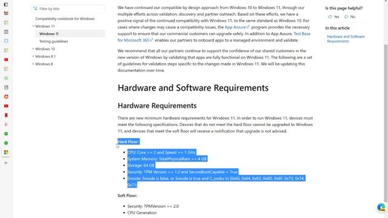388x218 pixels.
Task: Expand the Windows 10 tree node
Action: (x=33, y=48)
